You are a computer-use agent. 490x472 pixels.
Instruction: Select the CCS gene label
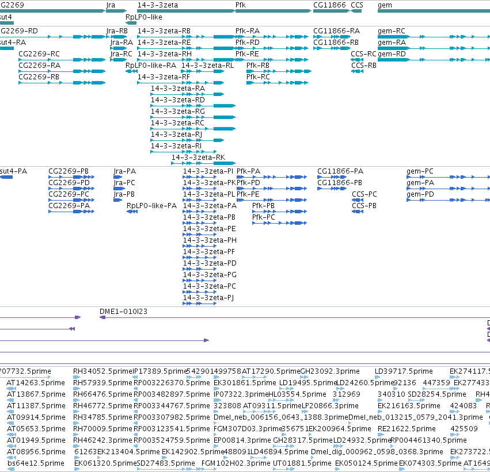pyautogui.click(x=357, y=5)
